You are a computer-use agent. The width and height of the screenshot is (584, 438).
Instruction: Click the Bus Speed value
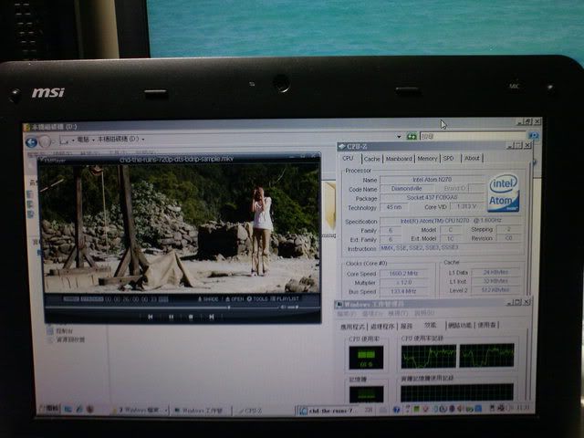403,291
